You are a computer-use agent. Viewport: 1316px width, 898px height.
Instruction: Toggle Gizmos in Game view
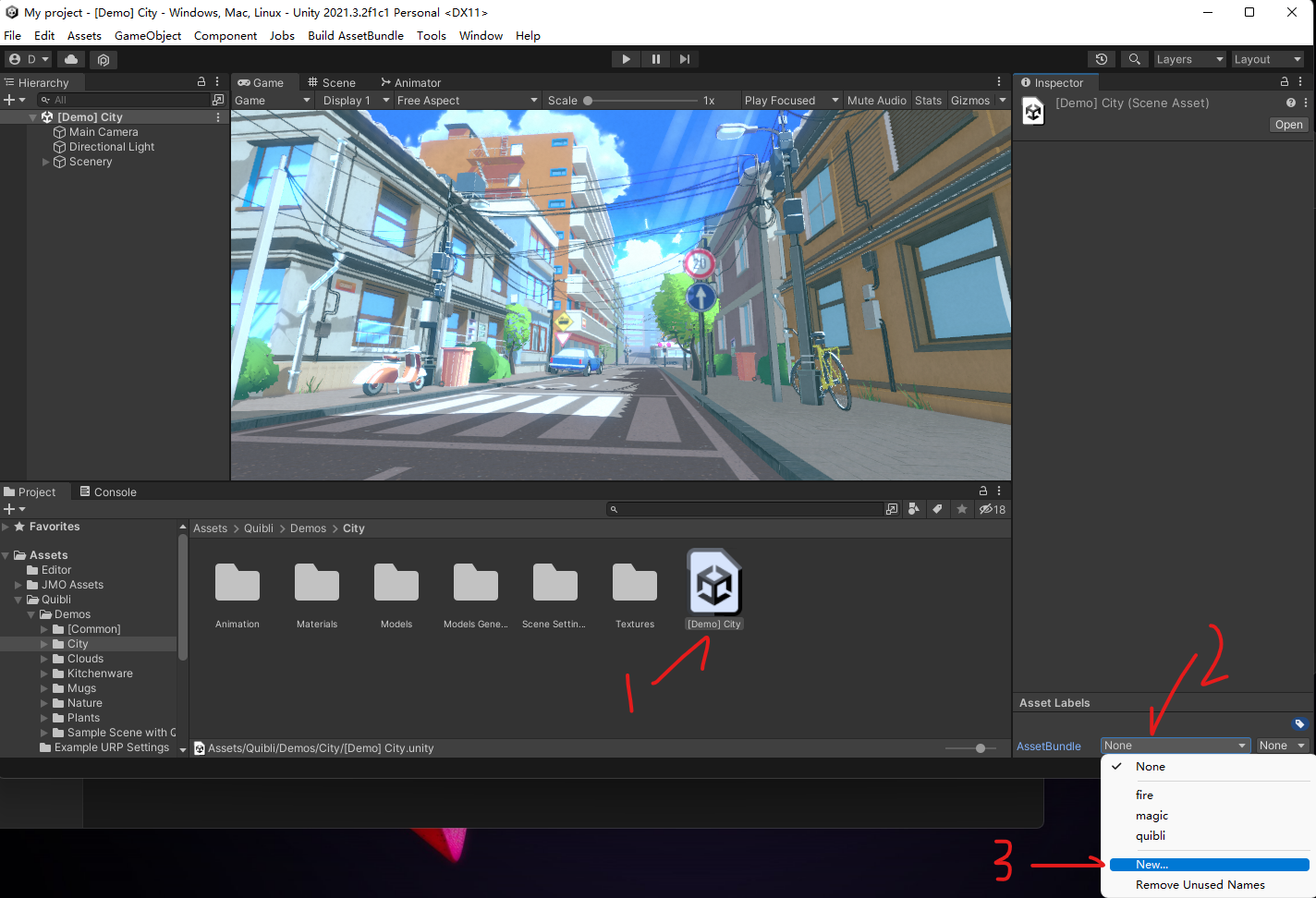coord(970,101)
